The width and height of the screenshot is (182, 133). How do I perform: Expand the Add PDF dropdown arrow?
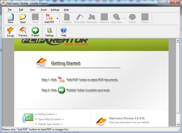[57, 18]
